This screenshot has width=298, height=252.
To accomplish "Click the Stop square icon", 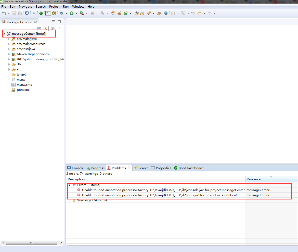I will [x=92, y=13].
